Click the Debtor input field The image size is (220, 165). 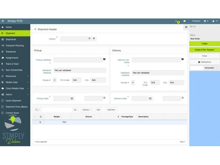(73, 39)
